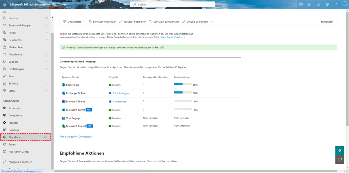Image resolution: width=349 pixels, height=173 pixels.
Task: Click 3 Empfehlungen for Exchange Online
Action: click(120, 93)
